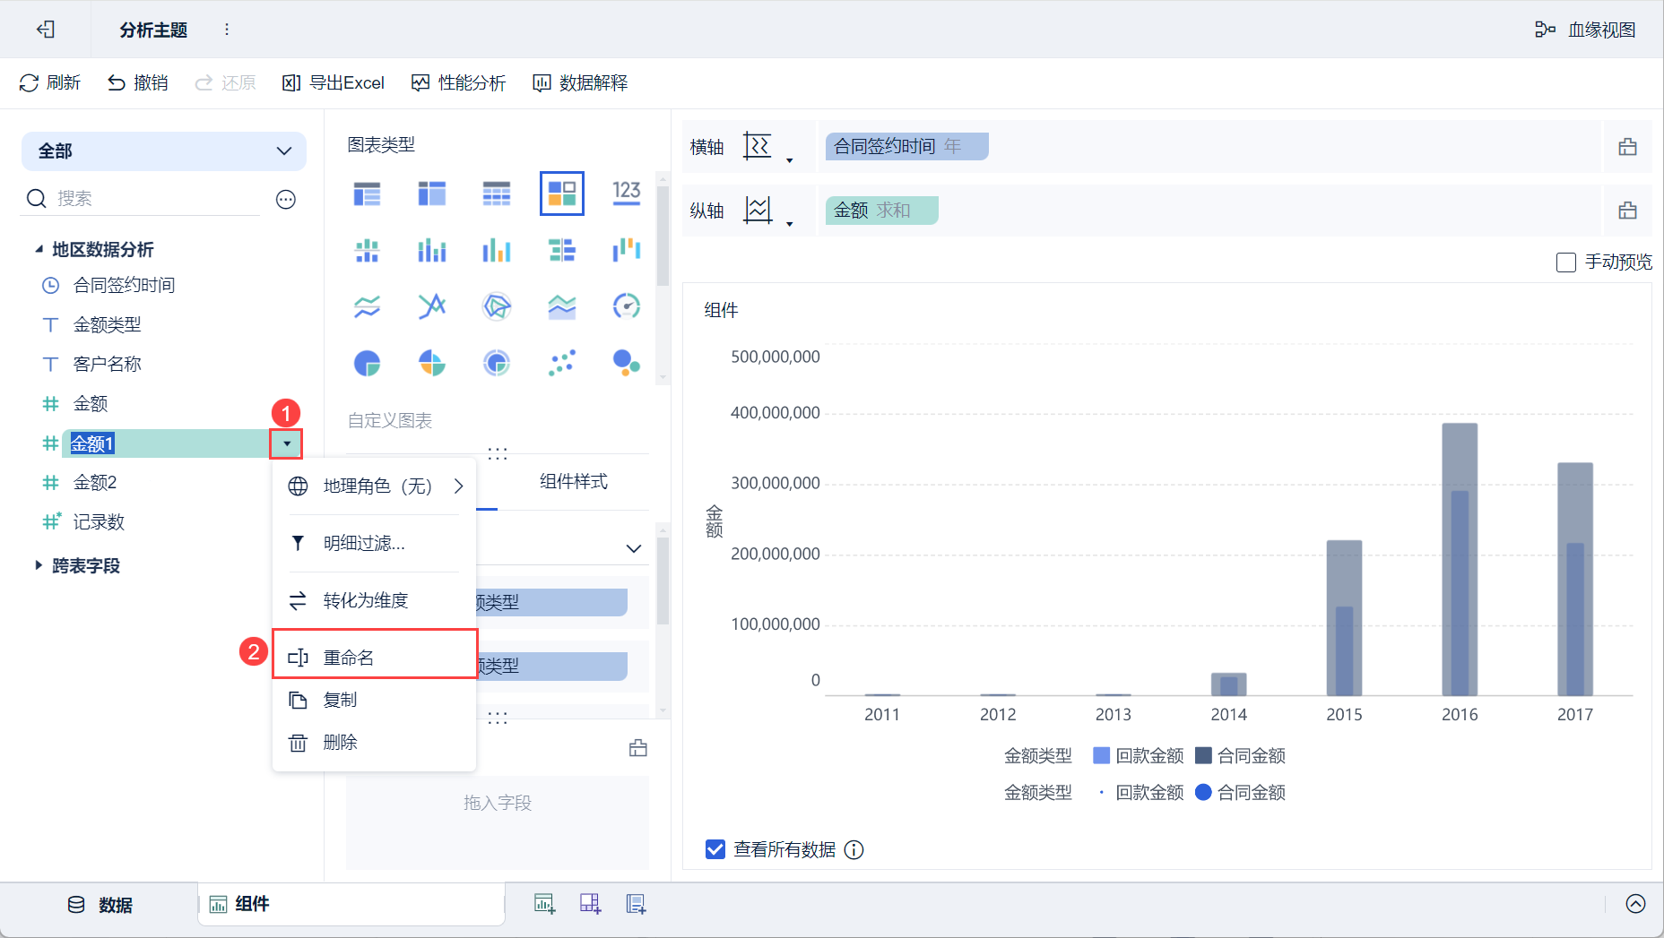Click the 金额1 rename text input

tap(167, 443)
